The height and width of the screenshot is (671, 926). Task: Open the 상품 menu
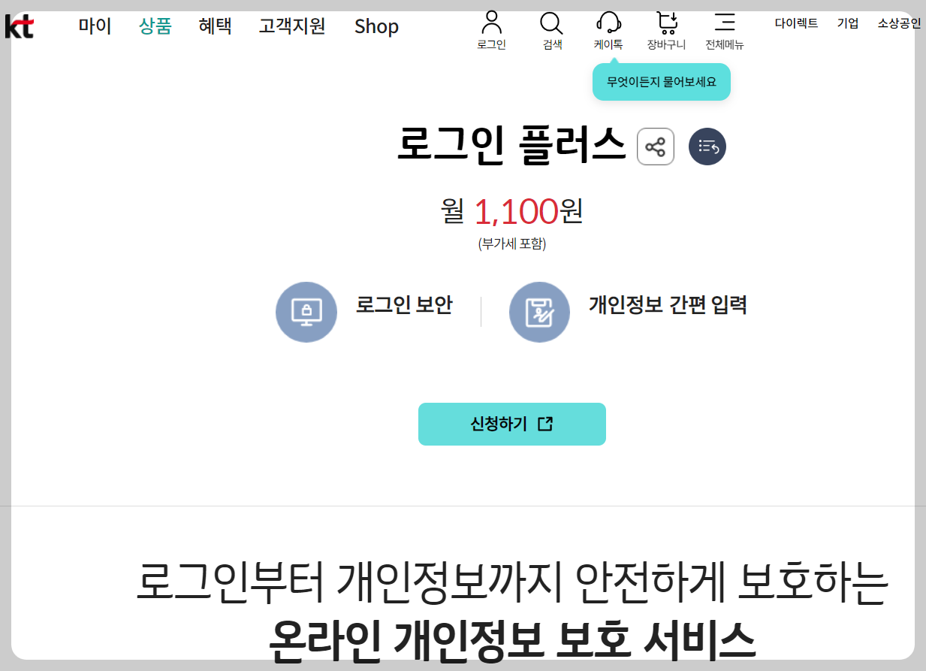point(155,26)
